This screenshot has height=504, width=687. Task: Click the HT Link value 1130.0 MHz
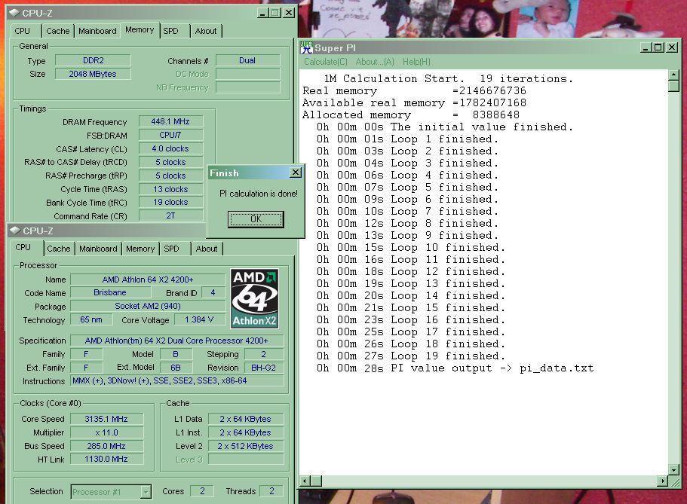coord(106,459)
